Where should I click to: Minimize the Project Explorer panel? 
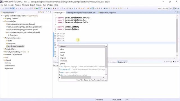48,12
